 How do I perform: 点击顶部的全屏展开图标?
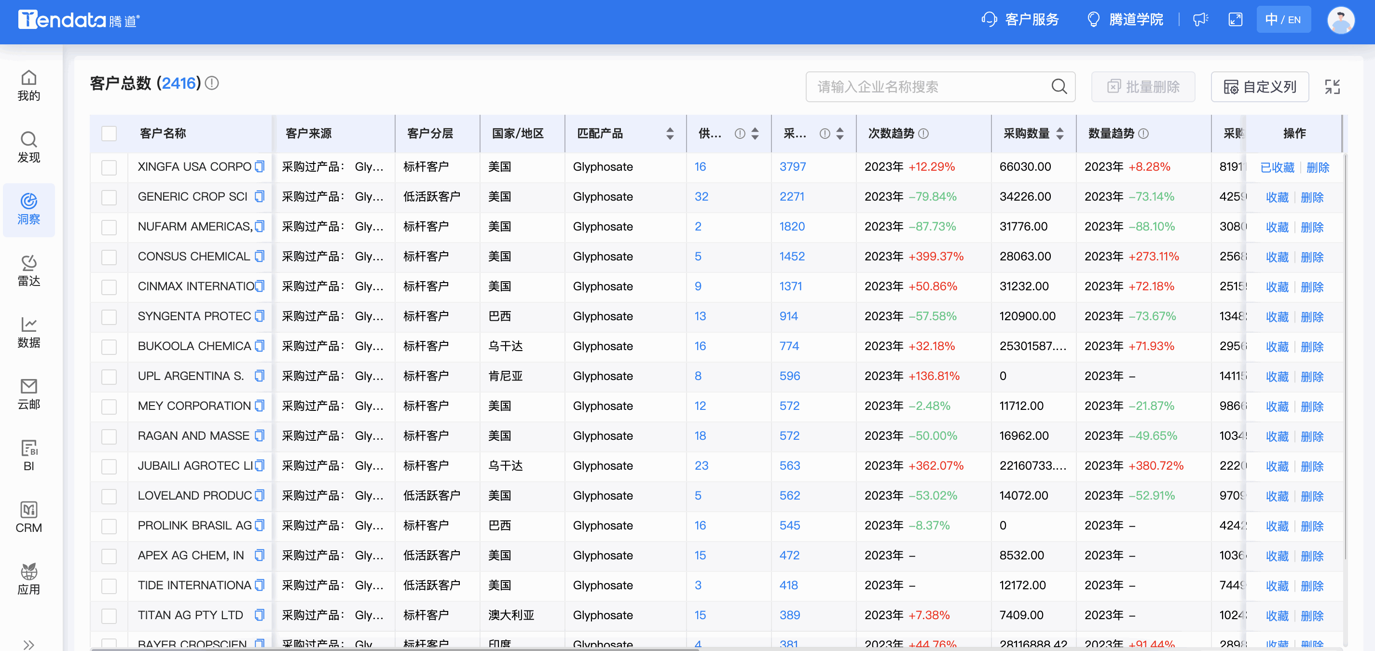[x=1235, y=19]
